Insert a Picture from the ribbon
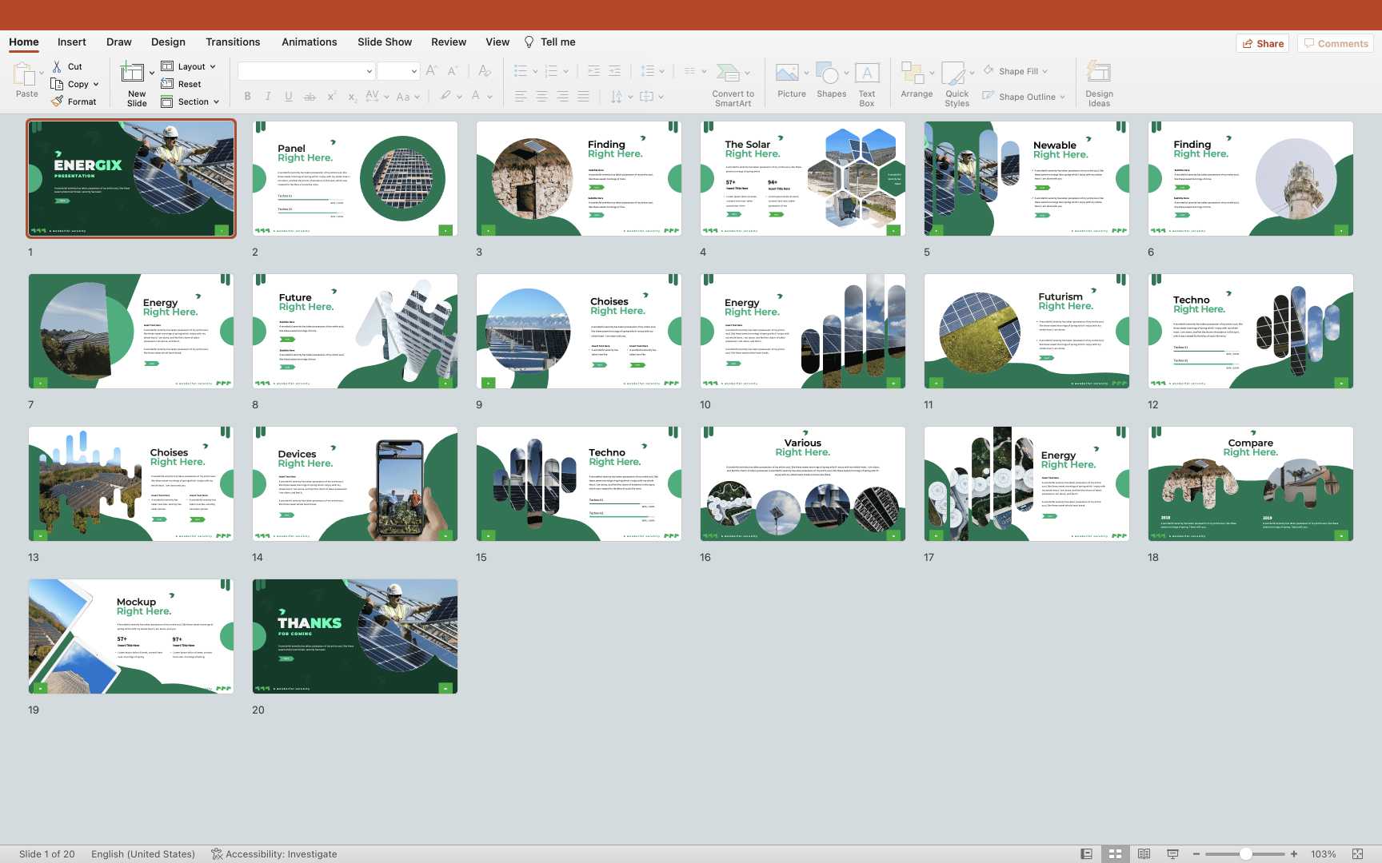The height and width of the screenshot is (863, 1382). (x=787, y=74)
